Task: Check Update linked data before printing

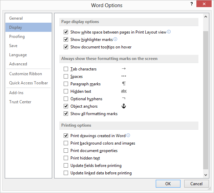Action: [x=66, y=173]
